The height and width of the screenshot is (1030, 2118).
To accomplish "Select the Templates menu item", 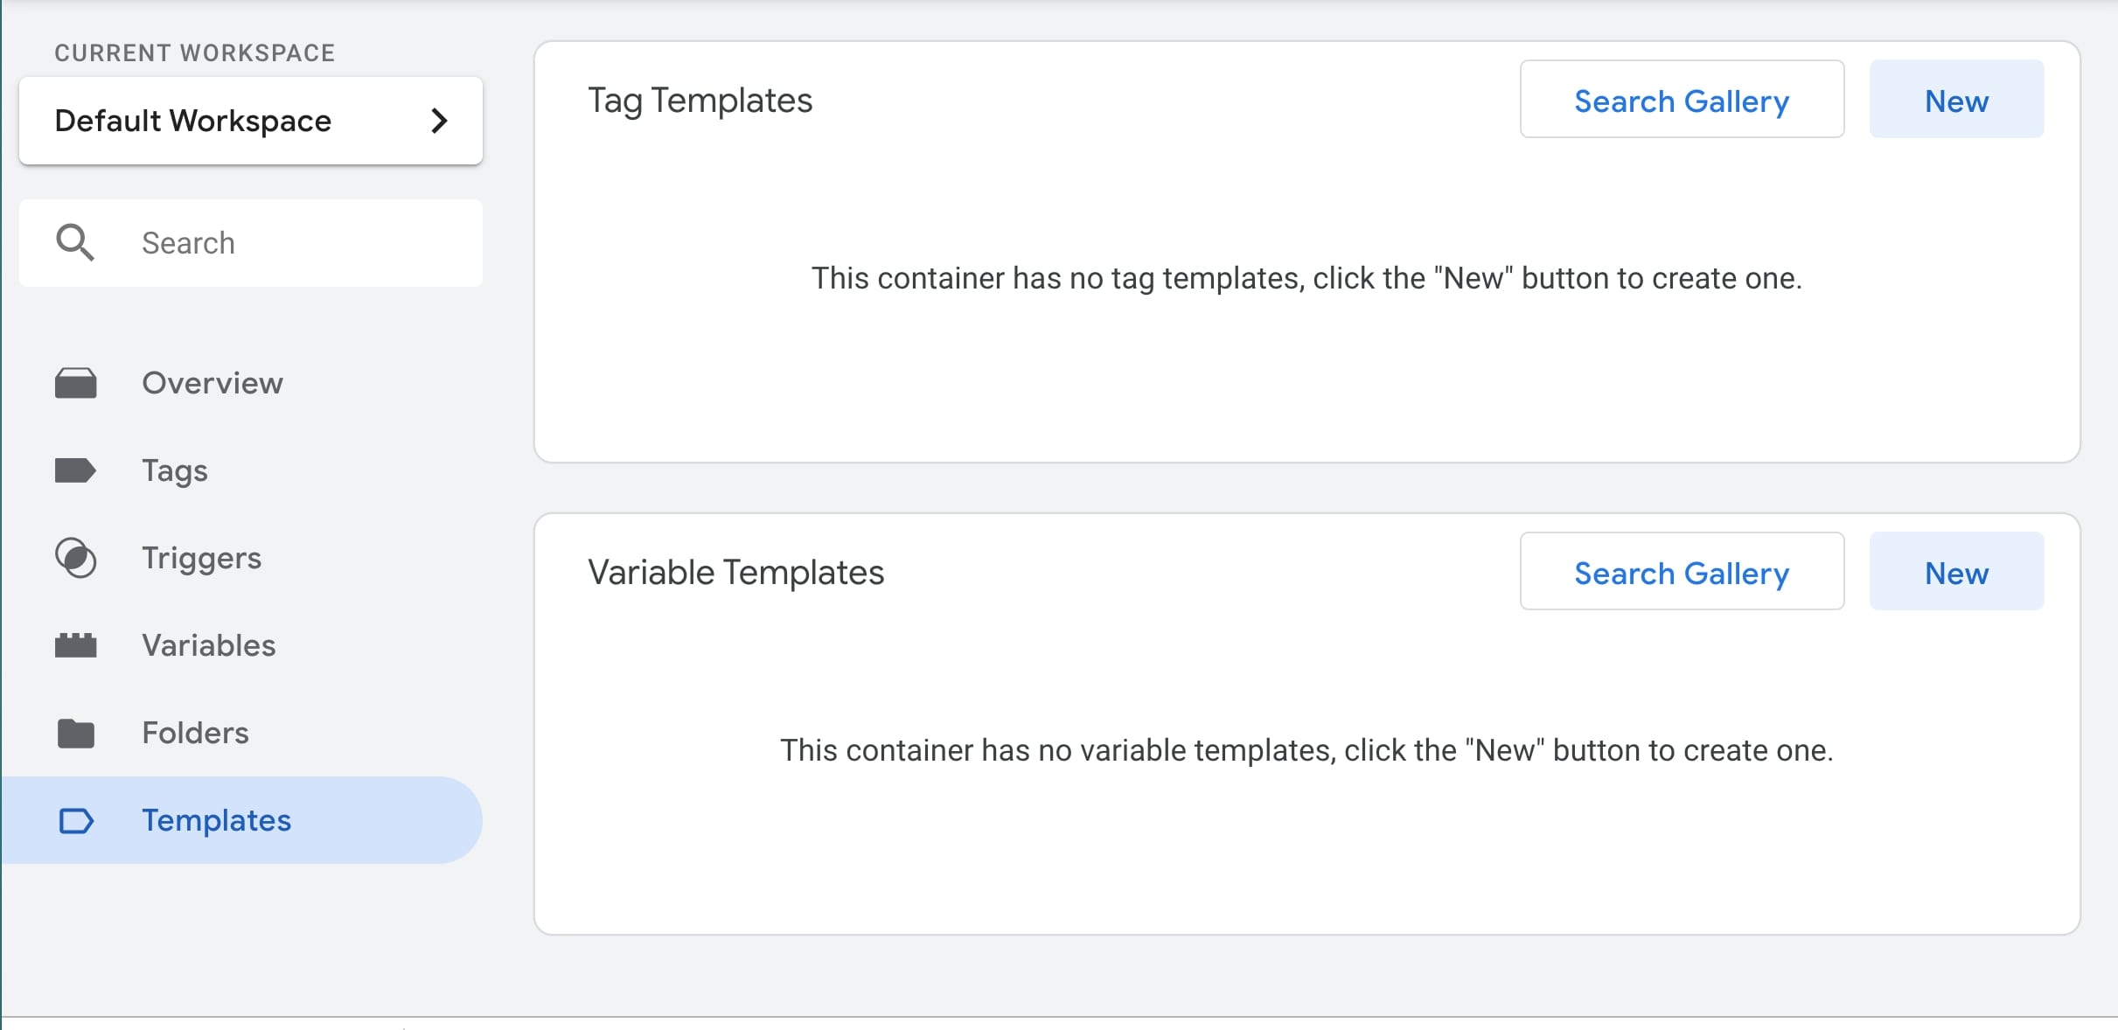I will pos(217,821).
